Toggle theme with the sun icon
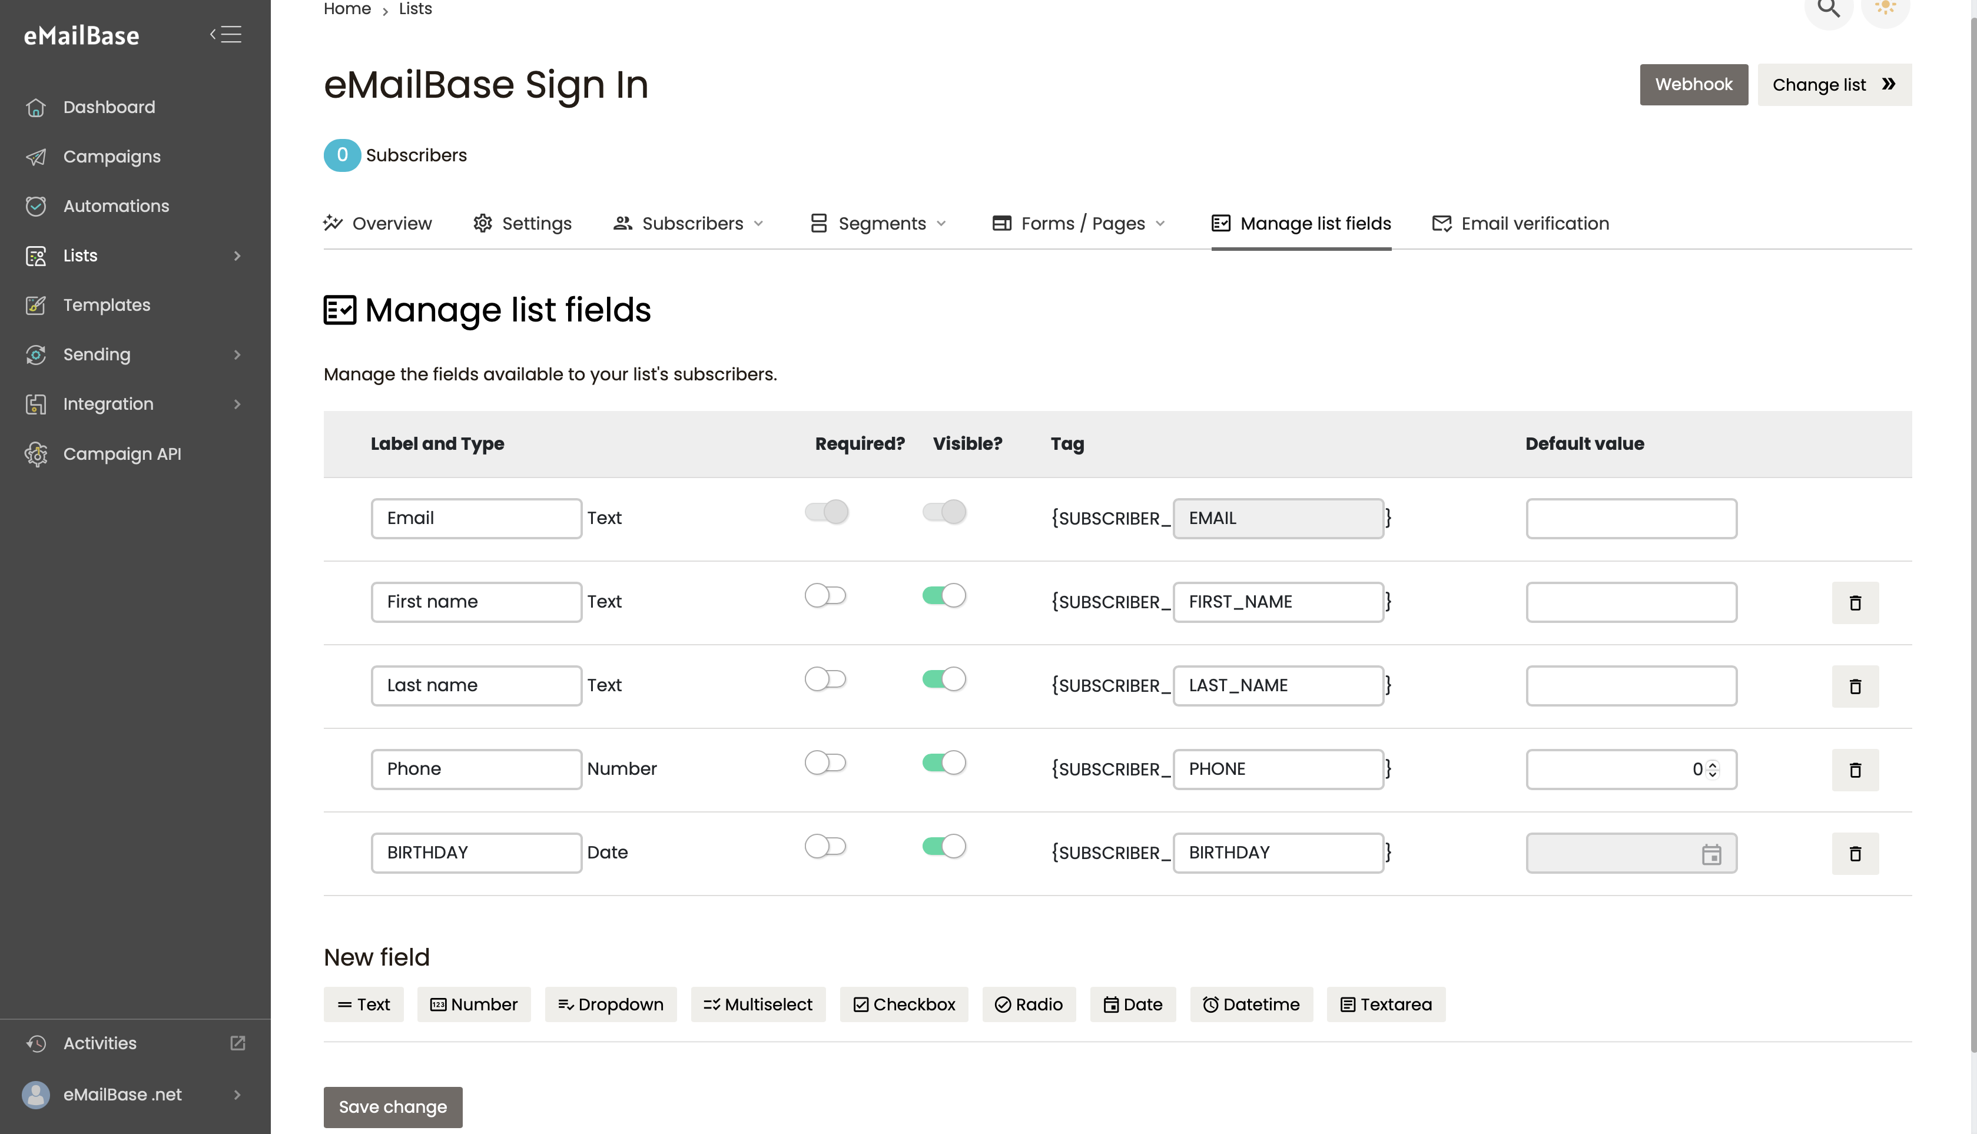 [1885, 8]
